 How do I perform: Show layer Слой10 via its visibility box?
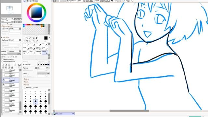pyautogui.click(x=4, y=74)
